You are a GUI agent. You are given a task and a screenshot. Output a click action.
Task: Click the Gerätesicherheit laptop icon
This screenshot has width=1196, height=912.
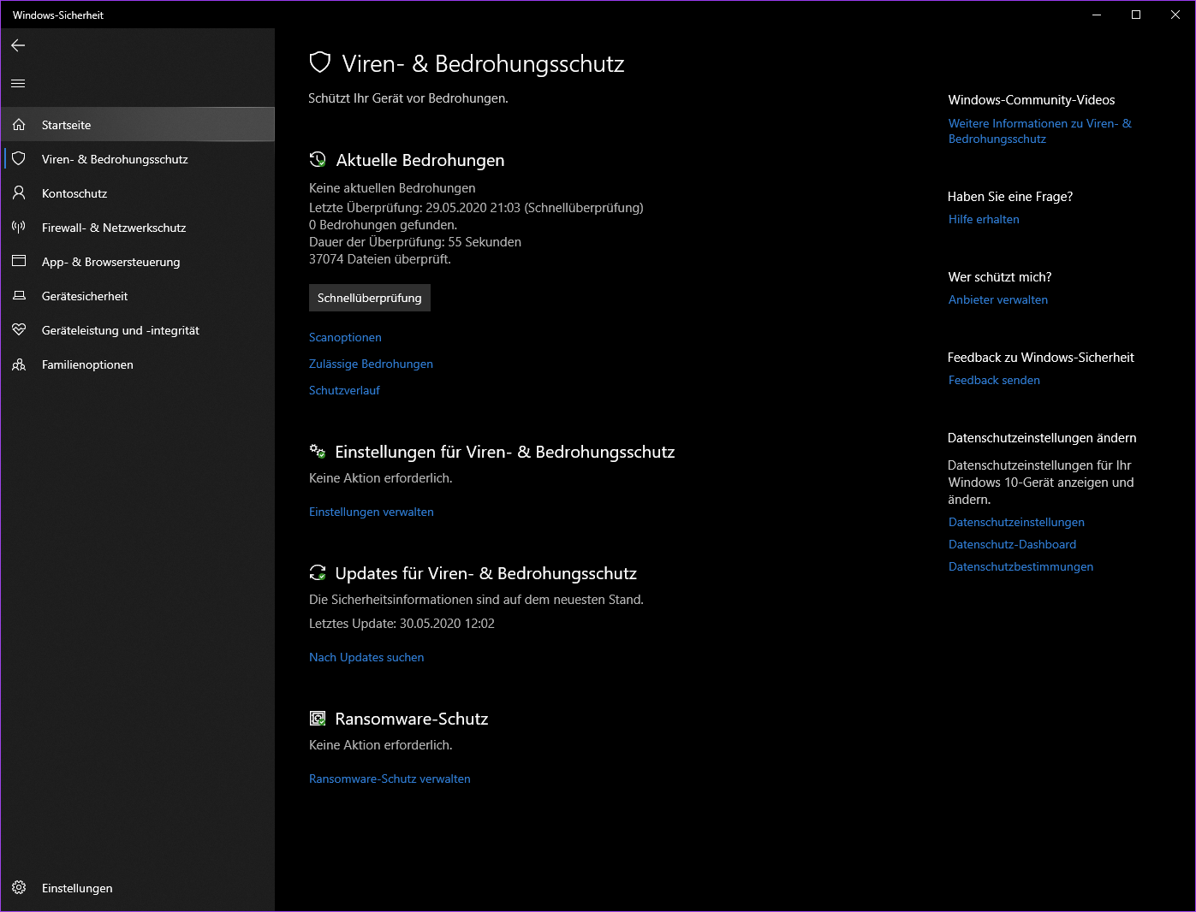point(19,296)
